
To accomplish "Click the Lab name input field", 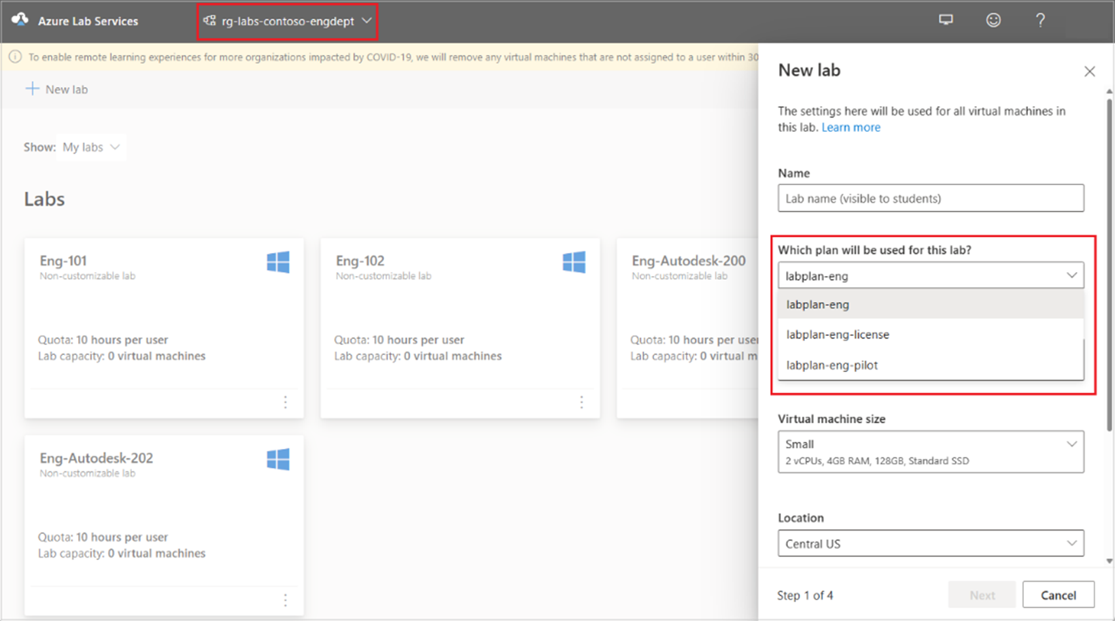I will click(930, 198).
